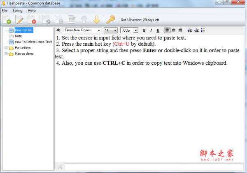Click the bold CTRL+C text in editor
Viewport: 247px width, 173px height.
(114, 63)
